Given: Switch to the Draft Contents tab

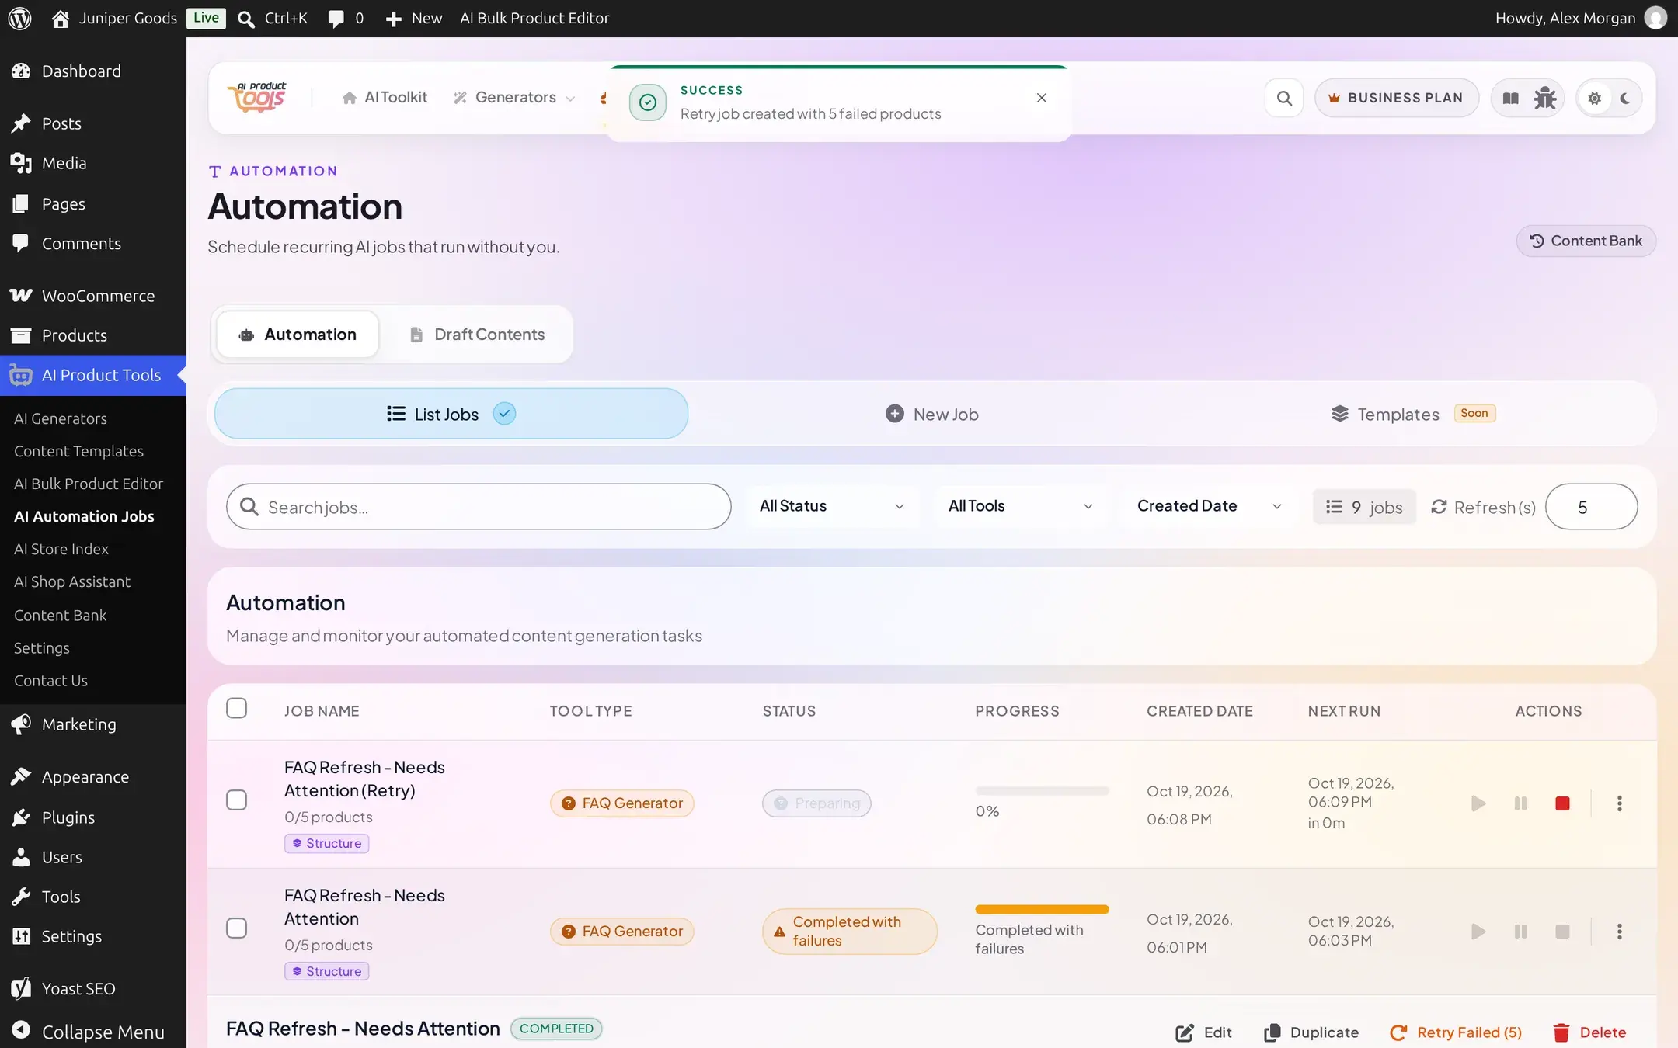Looking at the screenshot, I should [x=477, y=335].
